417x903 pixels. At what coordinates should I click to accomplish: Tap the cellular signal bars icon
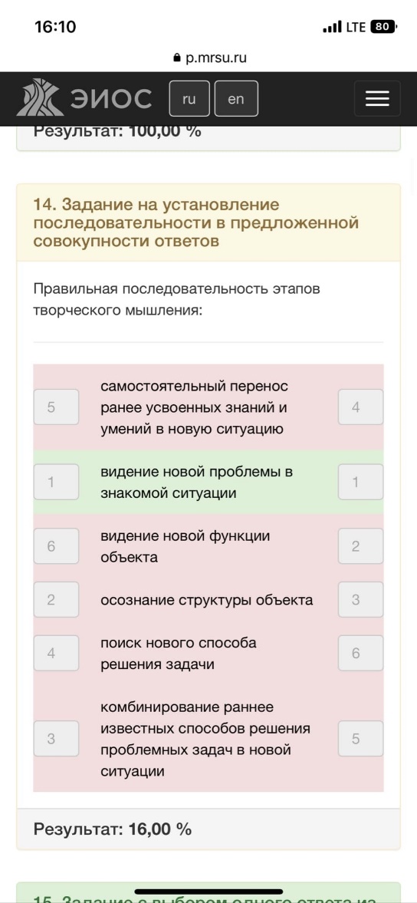(332, 27)
